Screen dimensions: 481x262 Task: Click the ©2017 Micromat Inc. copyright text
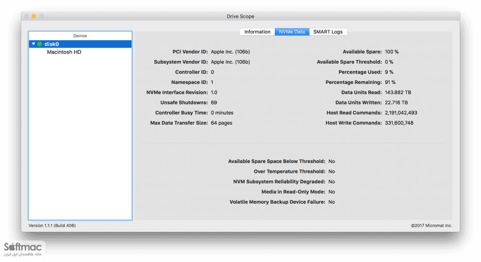coord(431,226)
